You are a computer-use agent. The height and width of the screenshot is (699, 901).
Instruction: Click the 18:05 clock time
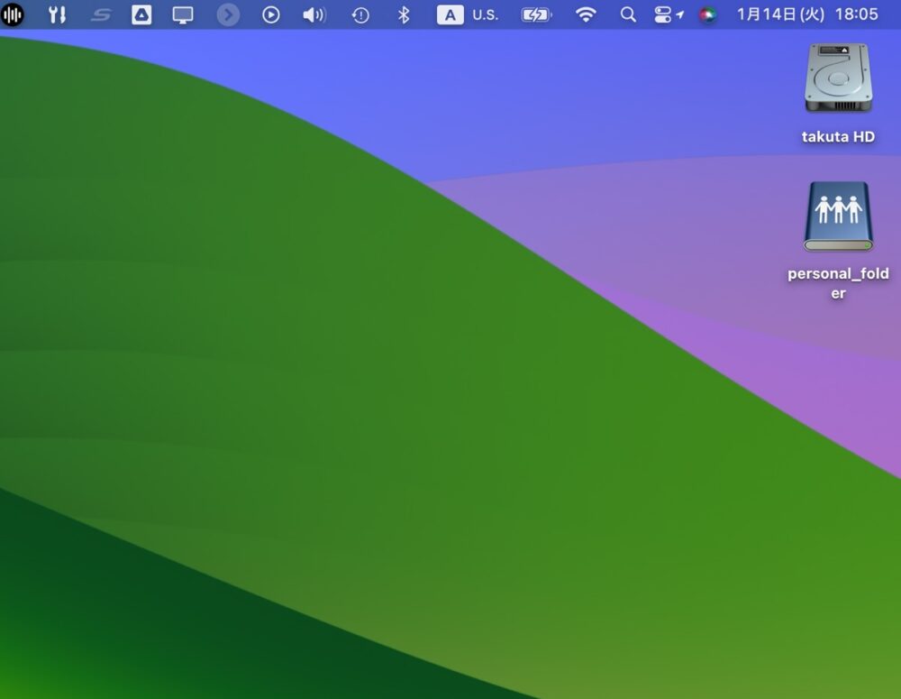[856, 14]
